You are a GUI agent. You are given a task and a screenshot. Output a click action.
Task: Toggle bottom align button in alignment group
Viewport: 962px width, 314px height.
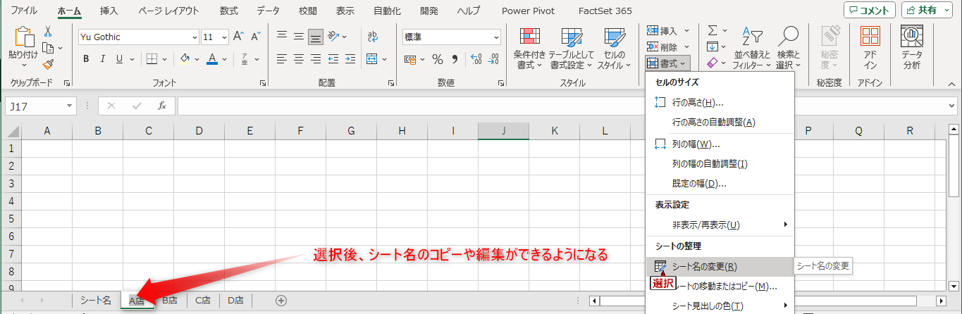click(x=316, y=37)
